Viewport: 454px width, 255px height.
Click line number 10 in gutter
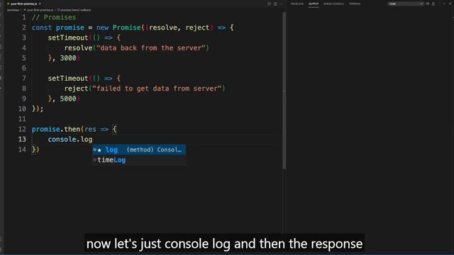(22, 108)
